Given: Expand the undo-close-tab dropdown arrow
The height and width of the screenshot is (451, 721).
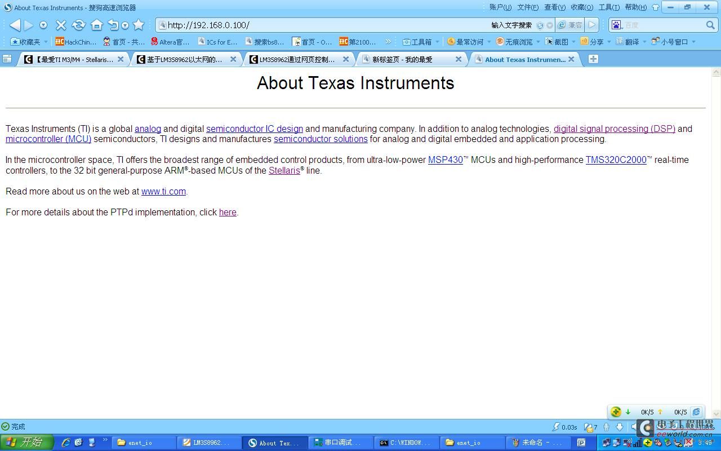Looking at the screenshot, I should coord(125,25).
